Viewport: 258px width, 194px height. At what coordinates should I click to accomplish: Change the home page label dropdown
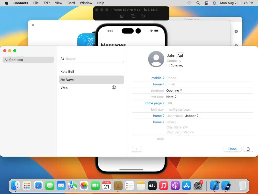point(154,103)
